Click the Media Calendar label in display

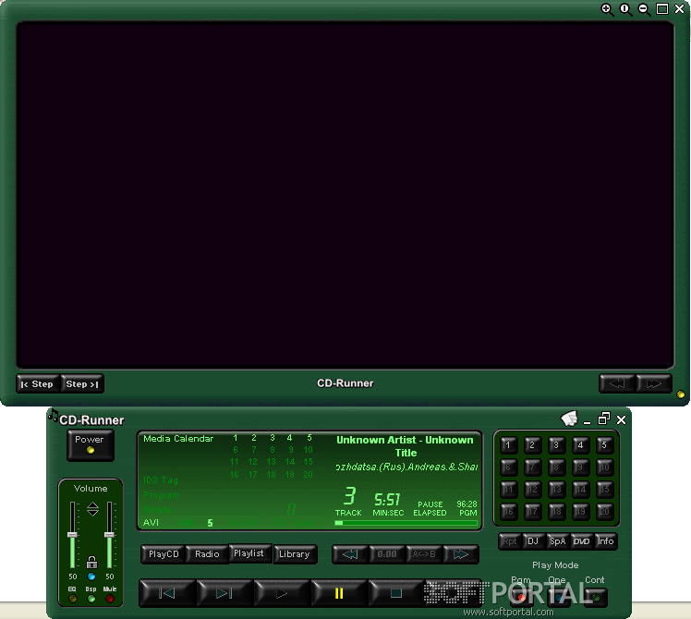point(178,439)
